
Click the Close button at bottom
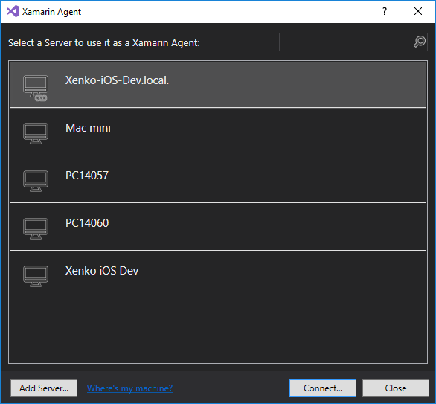396,388
